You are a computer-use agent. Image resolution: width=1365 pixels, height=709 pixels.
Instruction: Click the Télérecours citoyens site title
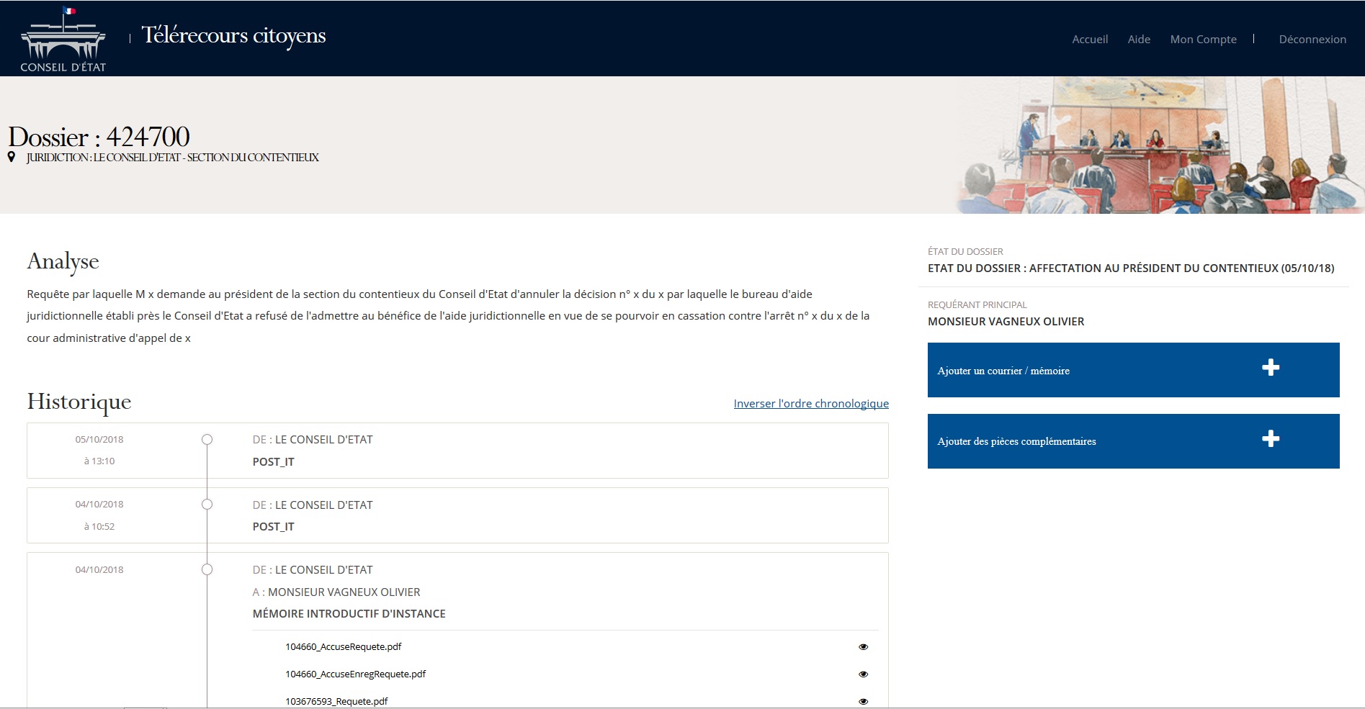[233, 35]
